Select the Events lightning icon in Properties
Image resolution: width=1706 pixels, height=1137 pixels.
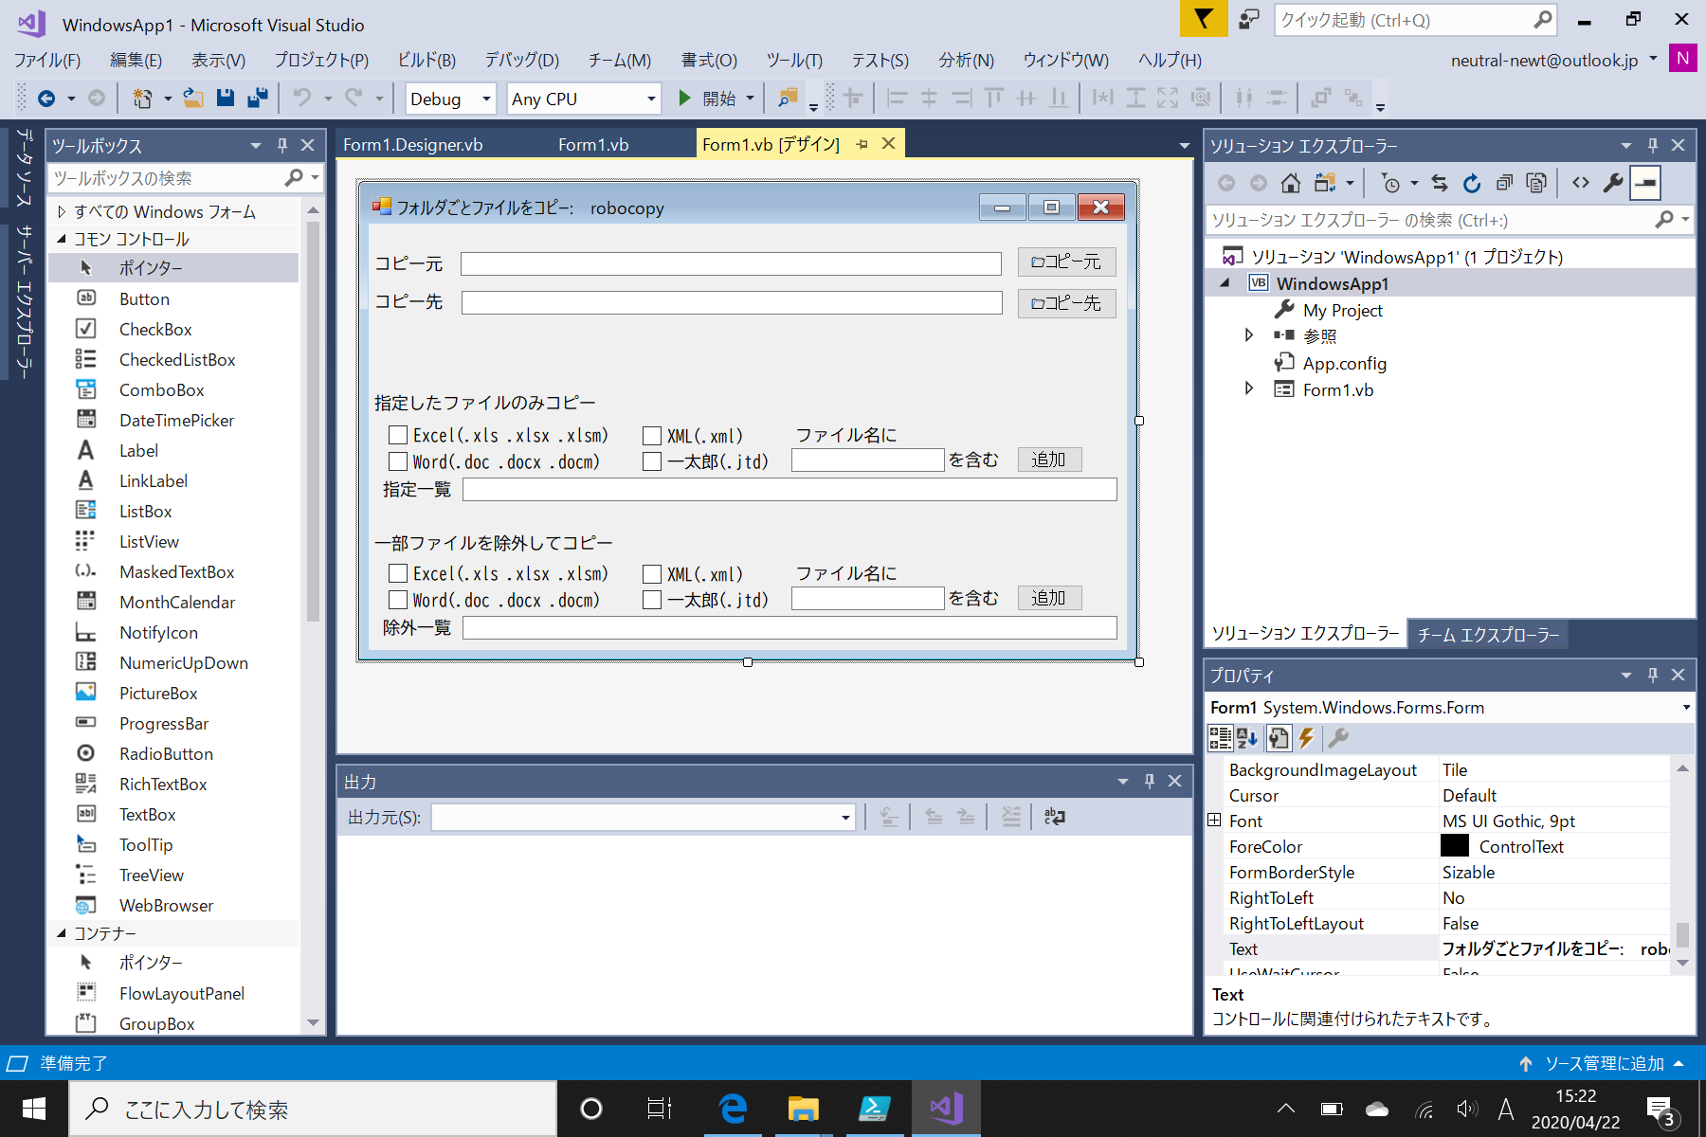1307,738
